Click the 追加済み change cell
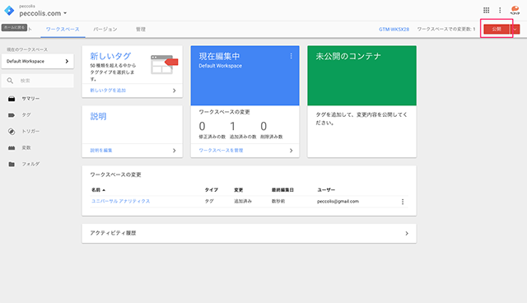Image resolution: width=527 pixels, height=303 pixels. [x=243, y=201]
